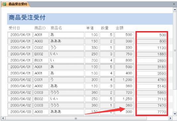The image size is (177, 121).
Task: Click 商品名 あああ in row totaling 800
Action: pos(67,41)
